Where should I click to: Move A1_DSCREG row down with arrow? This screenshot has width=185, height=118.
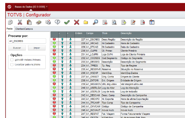[71, 39]
